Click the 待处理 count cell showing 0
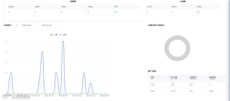Screen dimensions: 230x101 tap(20, 12)
